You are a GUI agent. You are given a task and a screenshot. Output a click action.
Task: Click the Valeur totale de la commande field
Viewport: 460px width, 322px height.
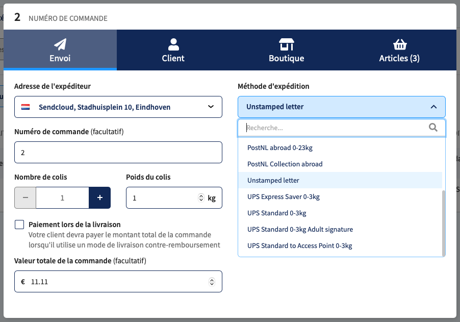[x=118, y=282]
